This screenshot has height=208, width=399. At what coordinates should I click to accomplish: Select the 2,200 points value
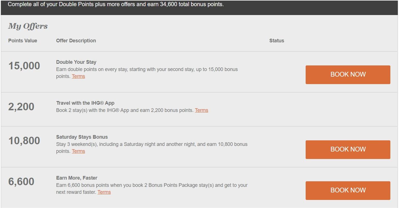click(x=21, y=107)
